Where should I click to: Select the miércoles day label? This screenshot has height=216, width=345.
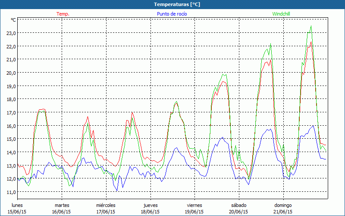pyautogui.click(x=106, y=205)
